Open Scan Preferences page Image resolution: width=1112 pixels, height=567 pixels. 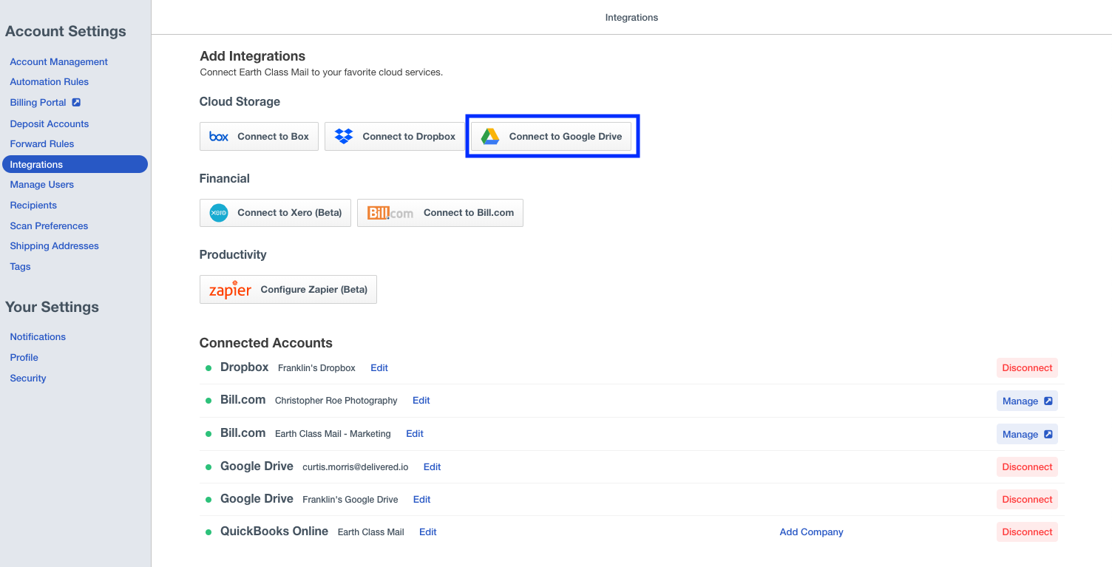point(49,226)
